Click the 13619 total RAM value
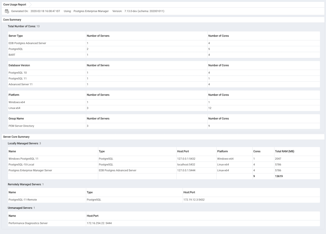The height and width of the screenshot is (234, 326). [x=279, y=176]
